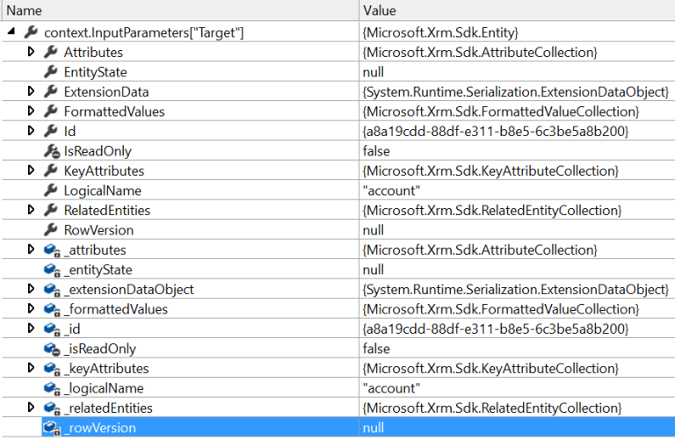Image resolution: width=675 pixels, height=440 pixels.
Task: Click RelatedEntities value RelatedEntityCollection
Action: (x=492, y=210)
